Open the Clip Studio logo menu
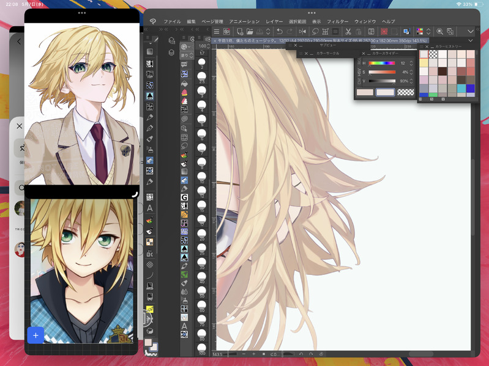 click(x=152, y=21)
